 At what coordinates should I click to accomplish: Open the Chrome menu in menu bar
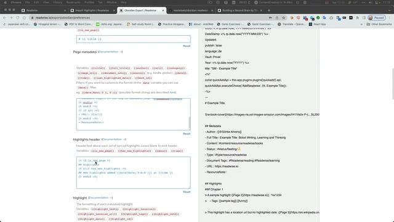pyautogui.click(x=16, y=2)
